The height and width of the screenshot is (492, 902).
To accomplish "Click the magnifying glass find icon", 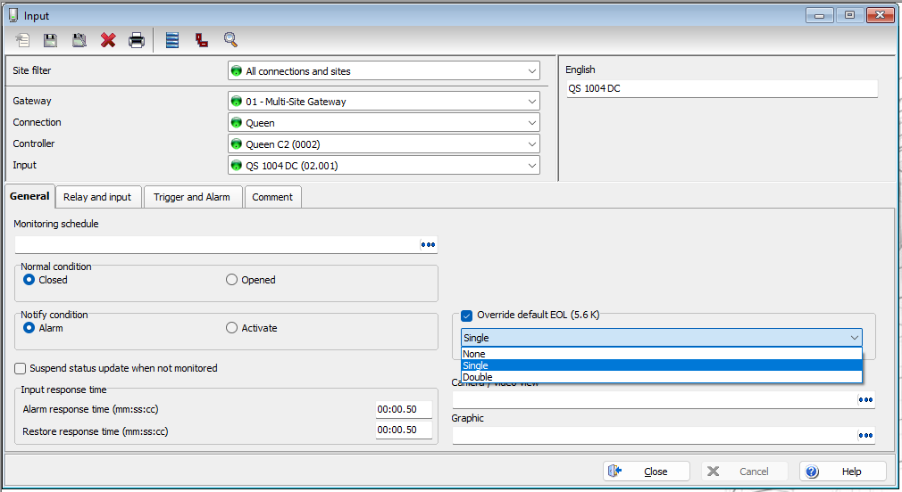I will tap(230, 40).
